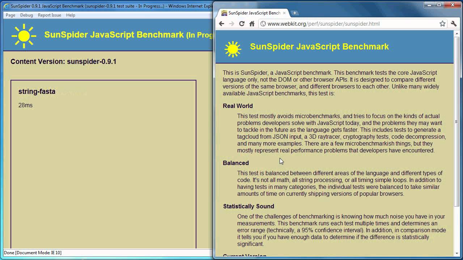
Task: Click the Chrome page 'SunSpider JavaScript Benchmark' title
Action: 319,47
